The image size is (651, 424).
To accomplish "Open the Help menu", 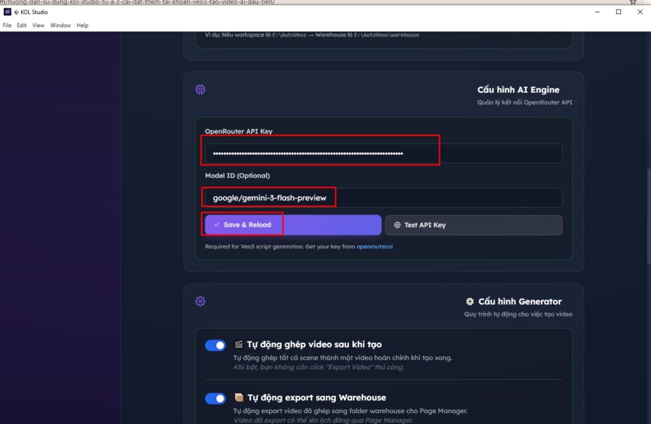I will click(x=82, y=25).
